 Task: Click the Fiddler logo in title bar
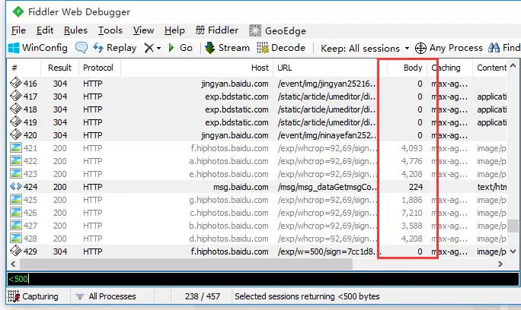pos(18,12)
